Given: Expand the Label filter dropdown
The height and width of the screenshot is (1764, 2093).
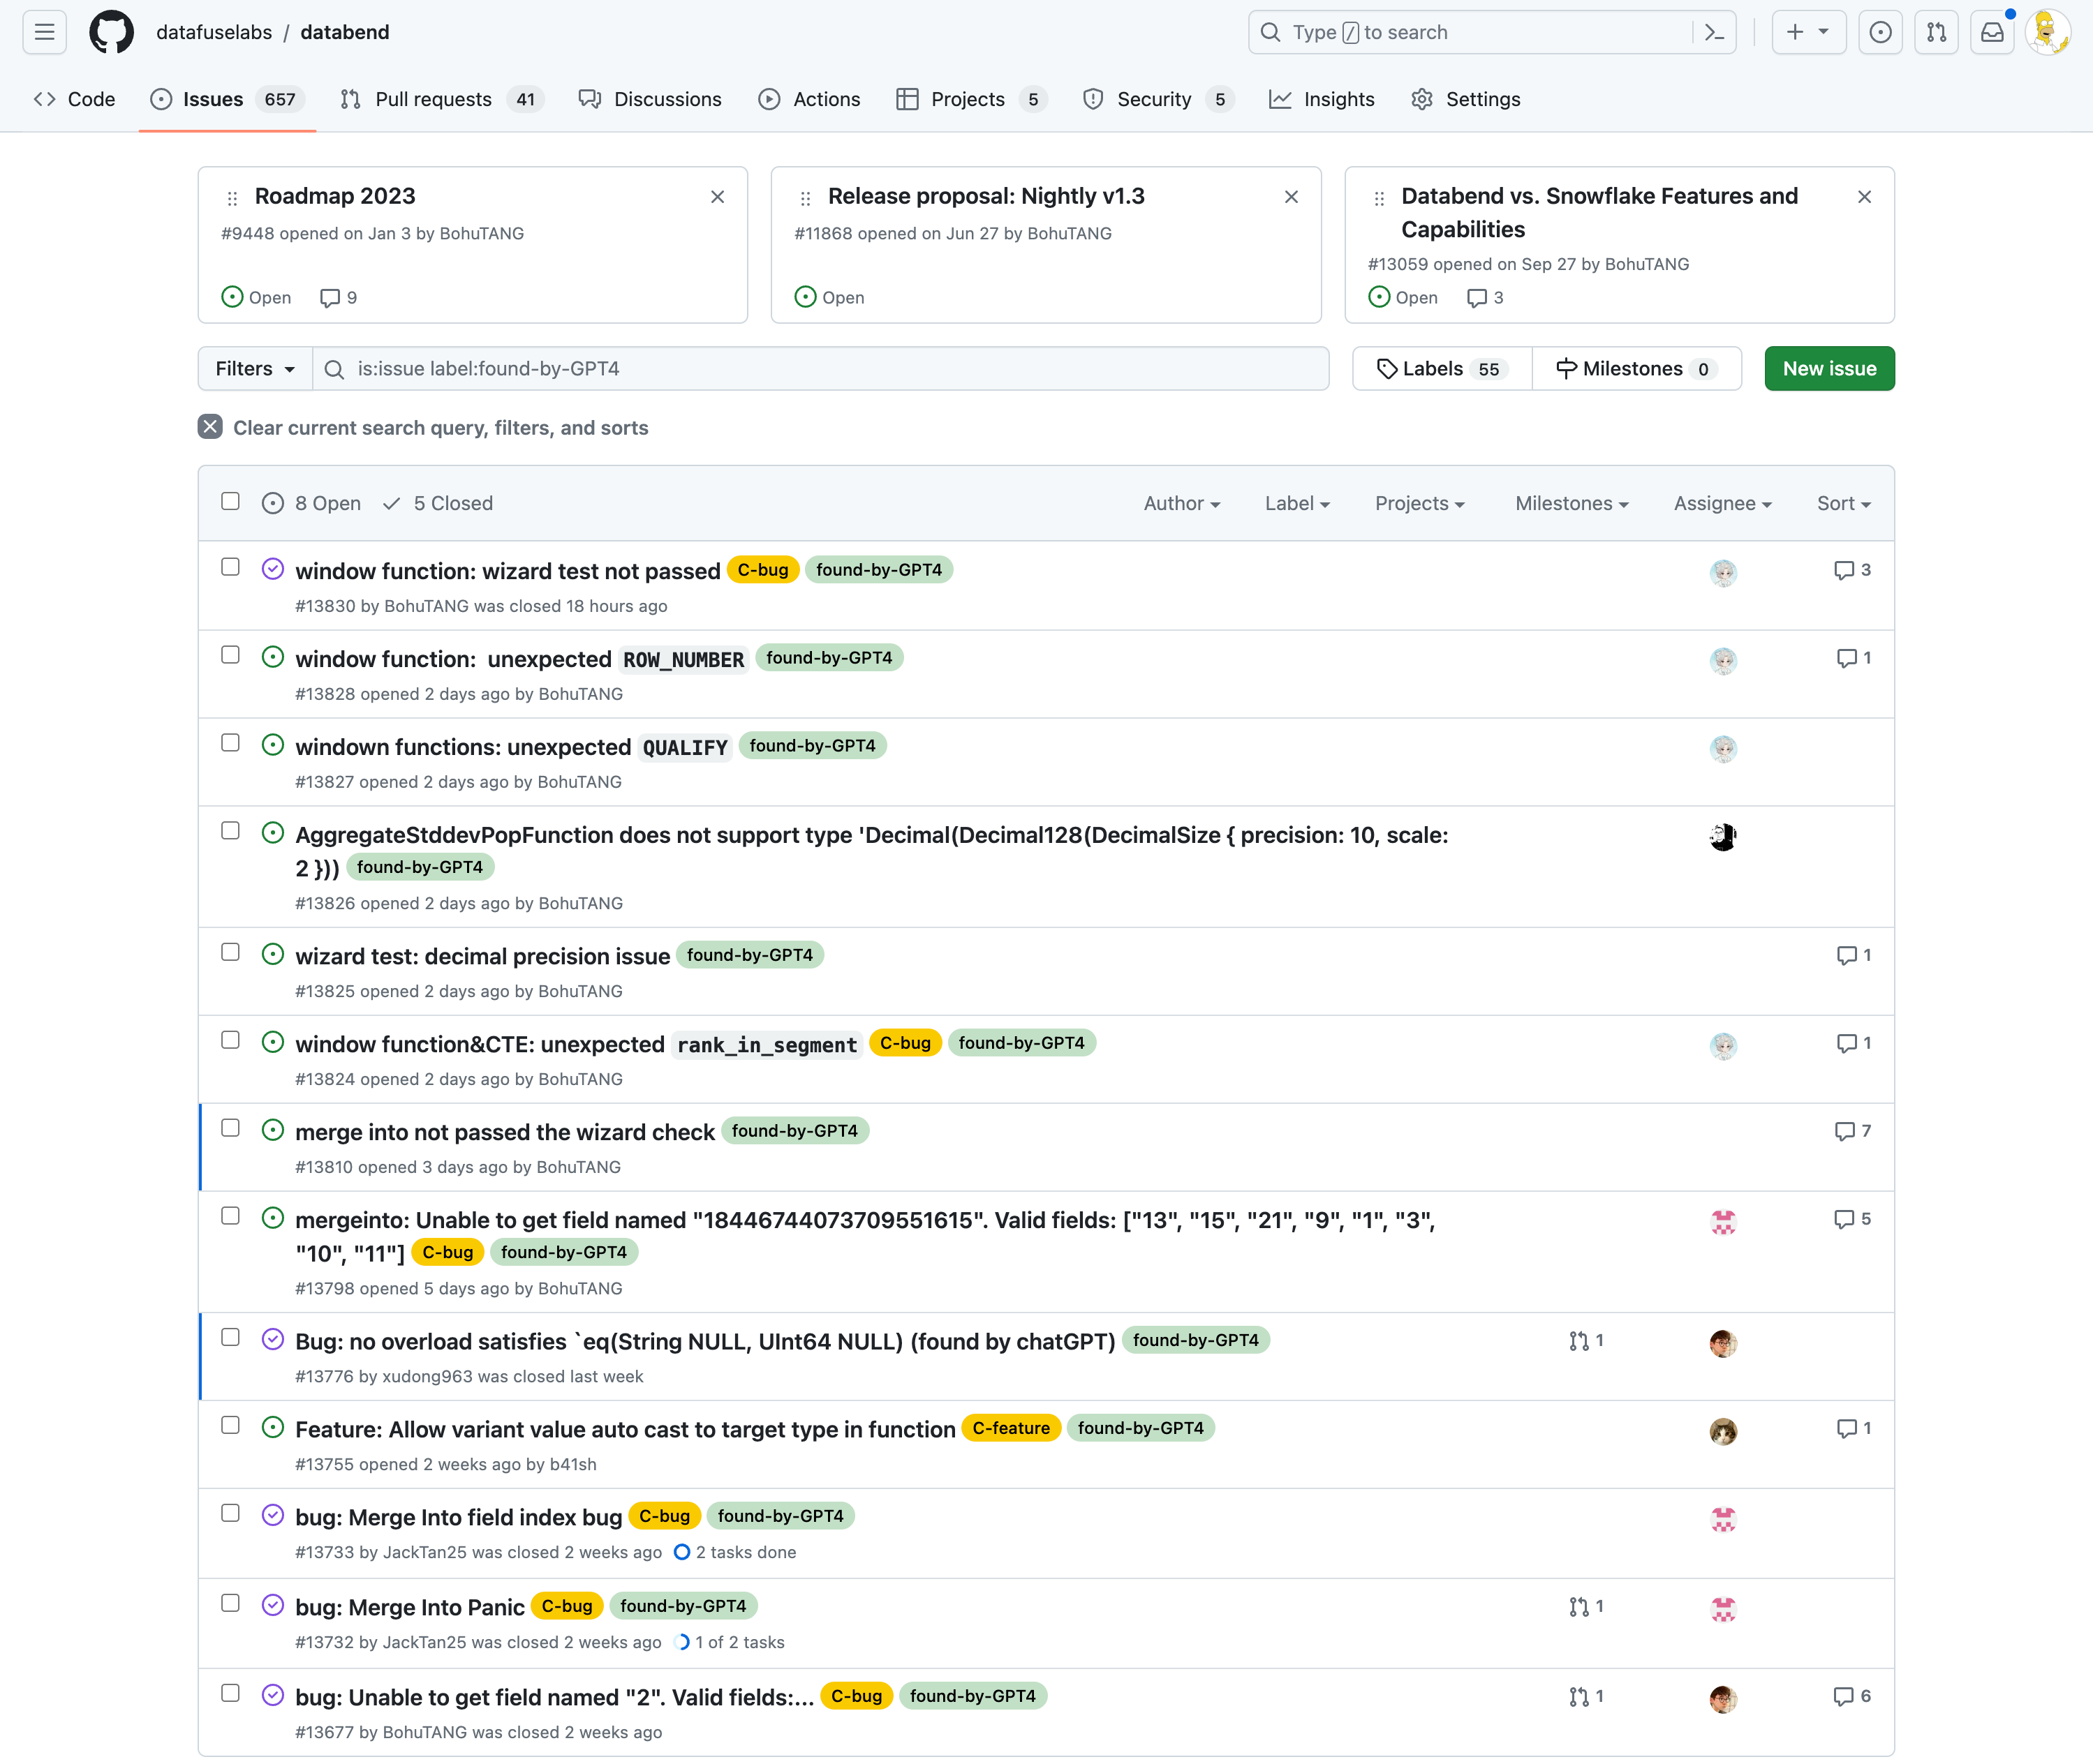Looking at the screenshot, I should pos(1296,504).
